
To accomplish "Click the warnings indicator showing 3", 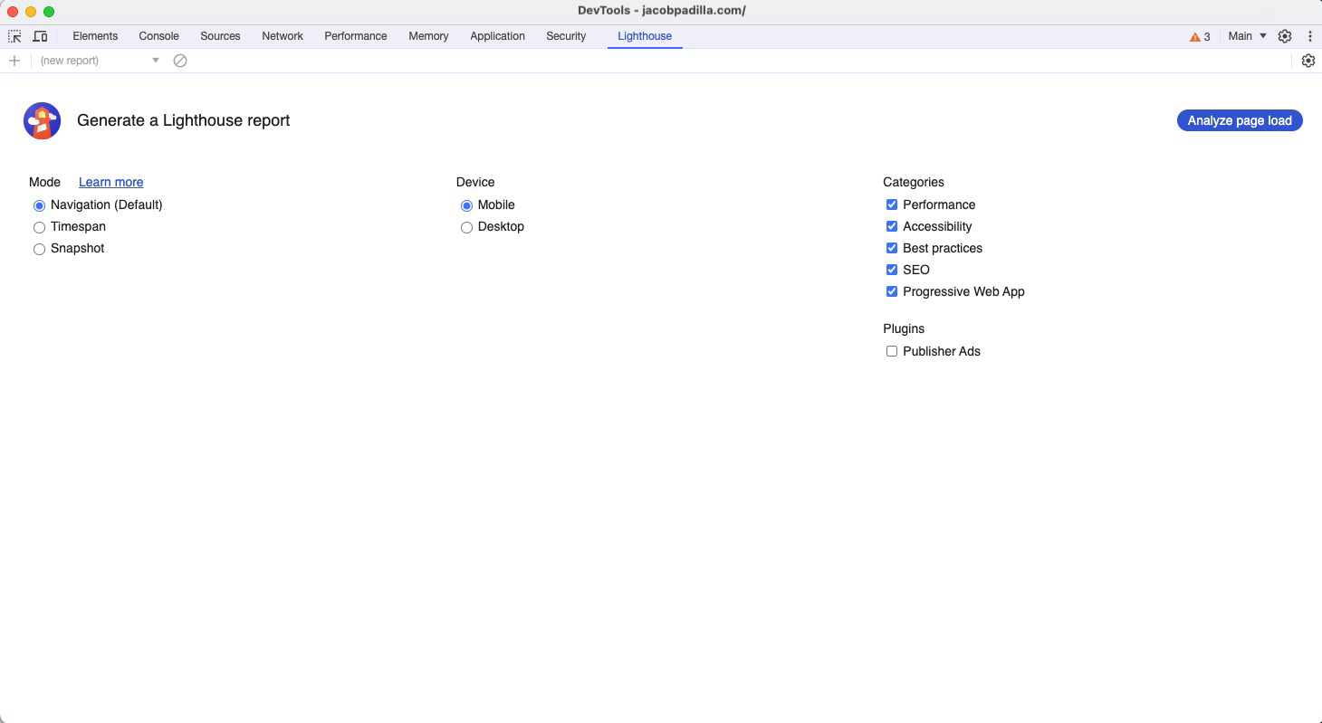I will 1199,36.
